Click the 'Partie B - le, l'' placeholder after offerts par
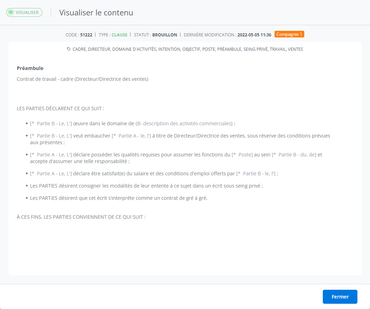 (256, 173)
